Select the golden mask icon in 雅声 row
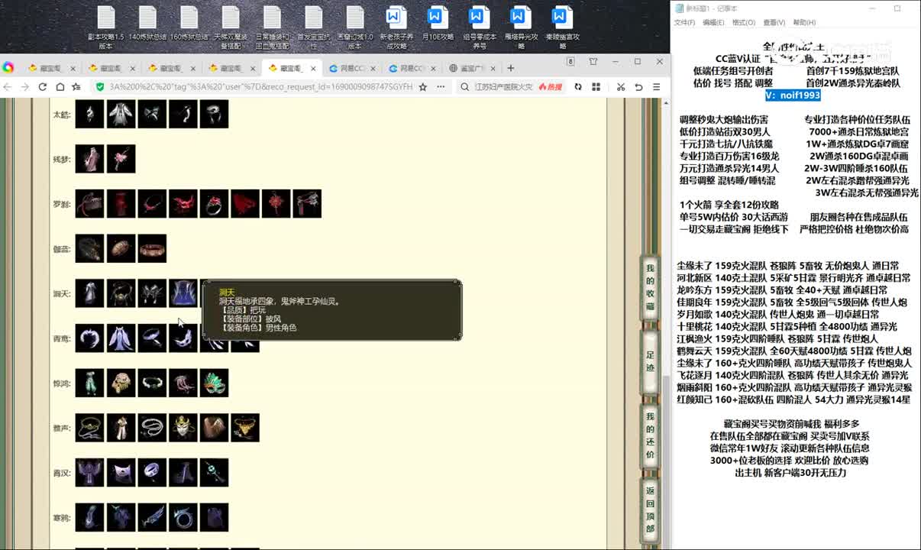921x550 pixels. [x=183, y=428]
